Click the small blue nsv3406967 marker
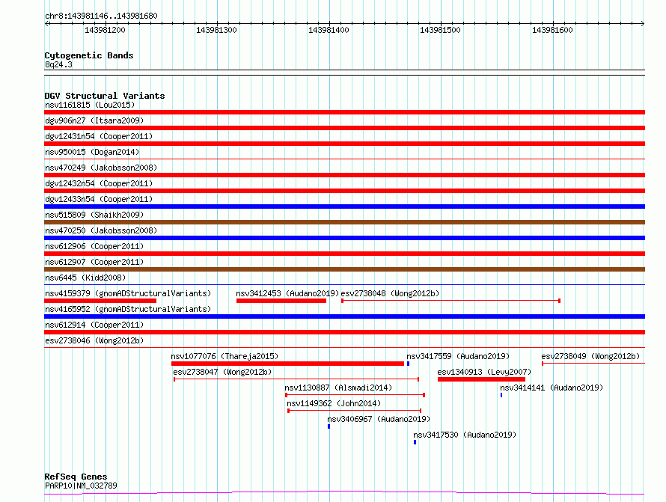Screen dimensions: 666x502 click(x=329, y=426)
